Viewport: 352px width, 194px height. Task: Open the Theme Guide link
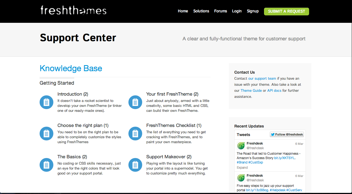point(251,91)
